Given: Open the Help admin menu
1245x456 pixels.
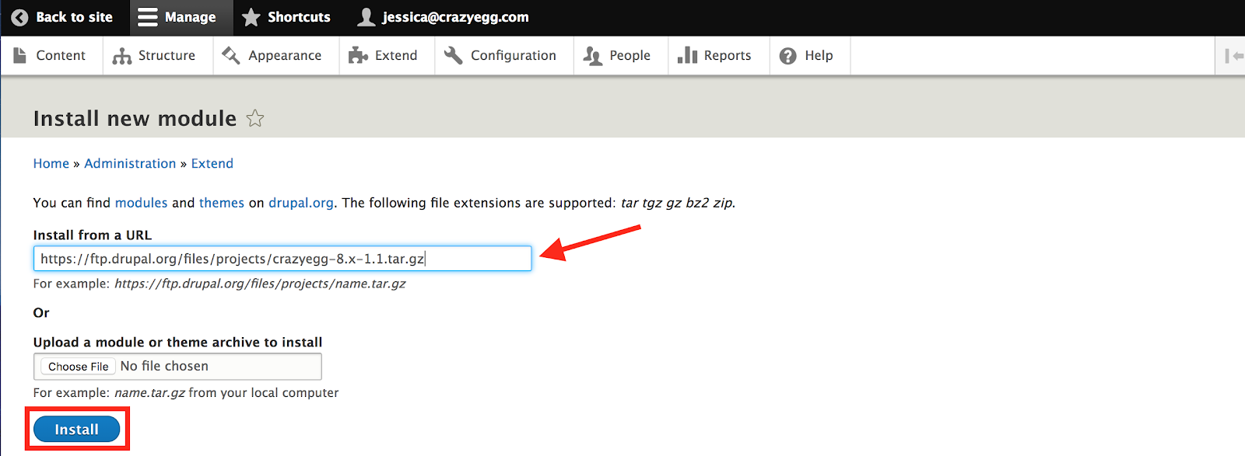Looking at the screenshot, I should pyautogui.click(x=810, y=55).
